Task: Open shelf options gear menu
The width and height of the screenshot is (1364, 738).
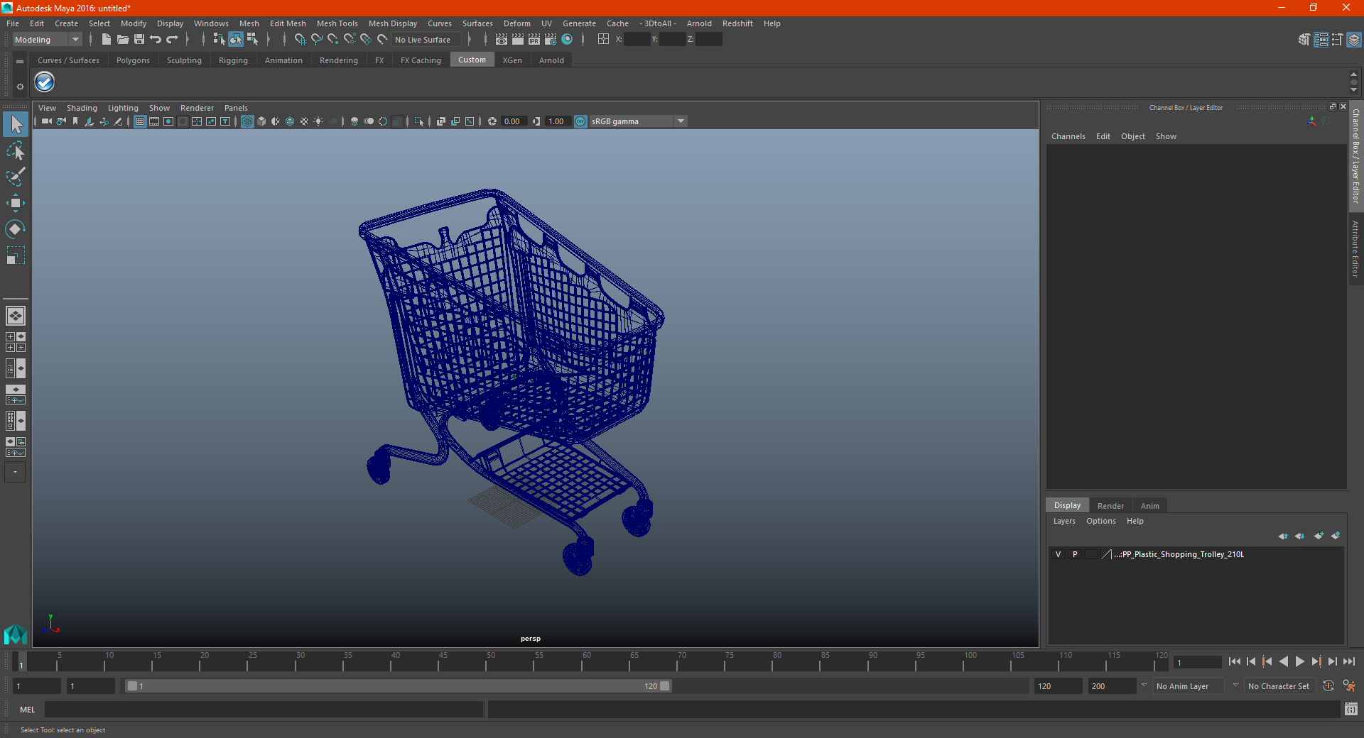Action: [20, 87]
